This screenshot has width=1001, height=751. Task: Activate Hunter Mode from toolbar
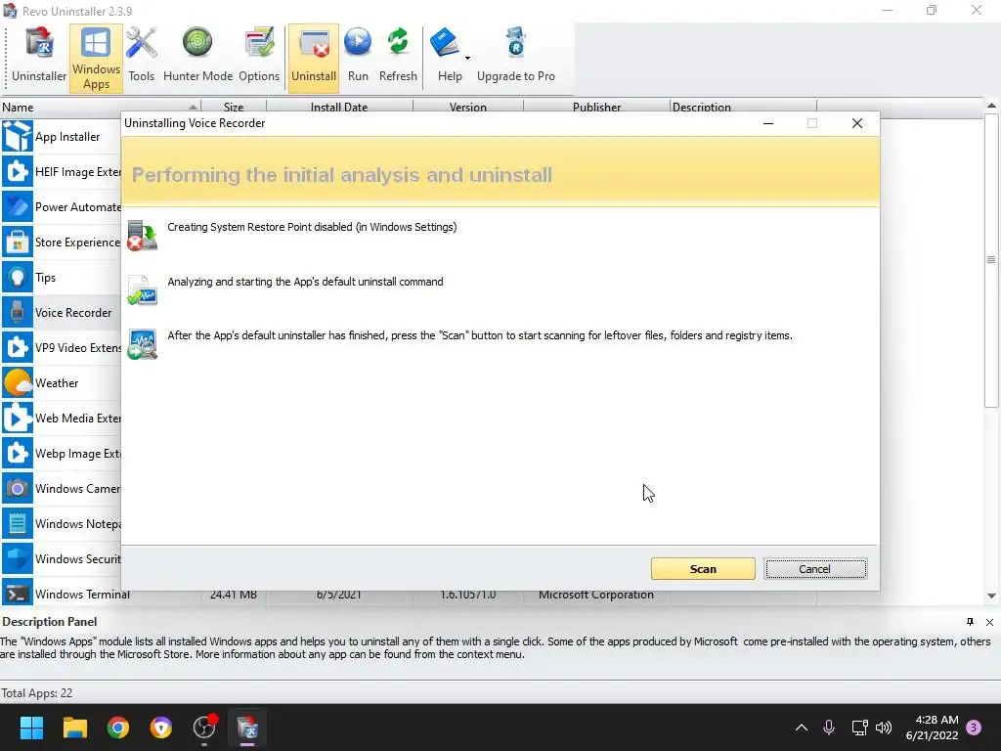197,56
